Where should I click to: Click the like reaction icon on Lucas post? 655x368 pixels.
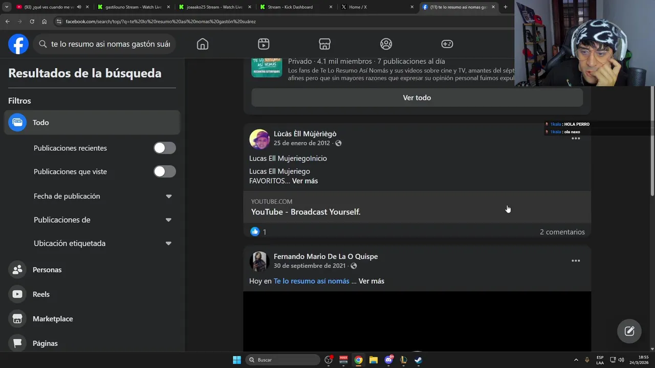point(255,232)
